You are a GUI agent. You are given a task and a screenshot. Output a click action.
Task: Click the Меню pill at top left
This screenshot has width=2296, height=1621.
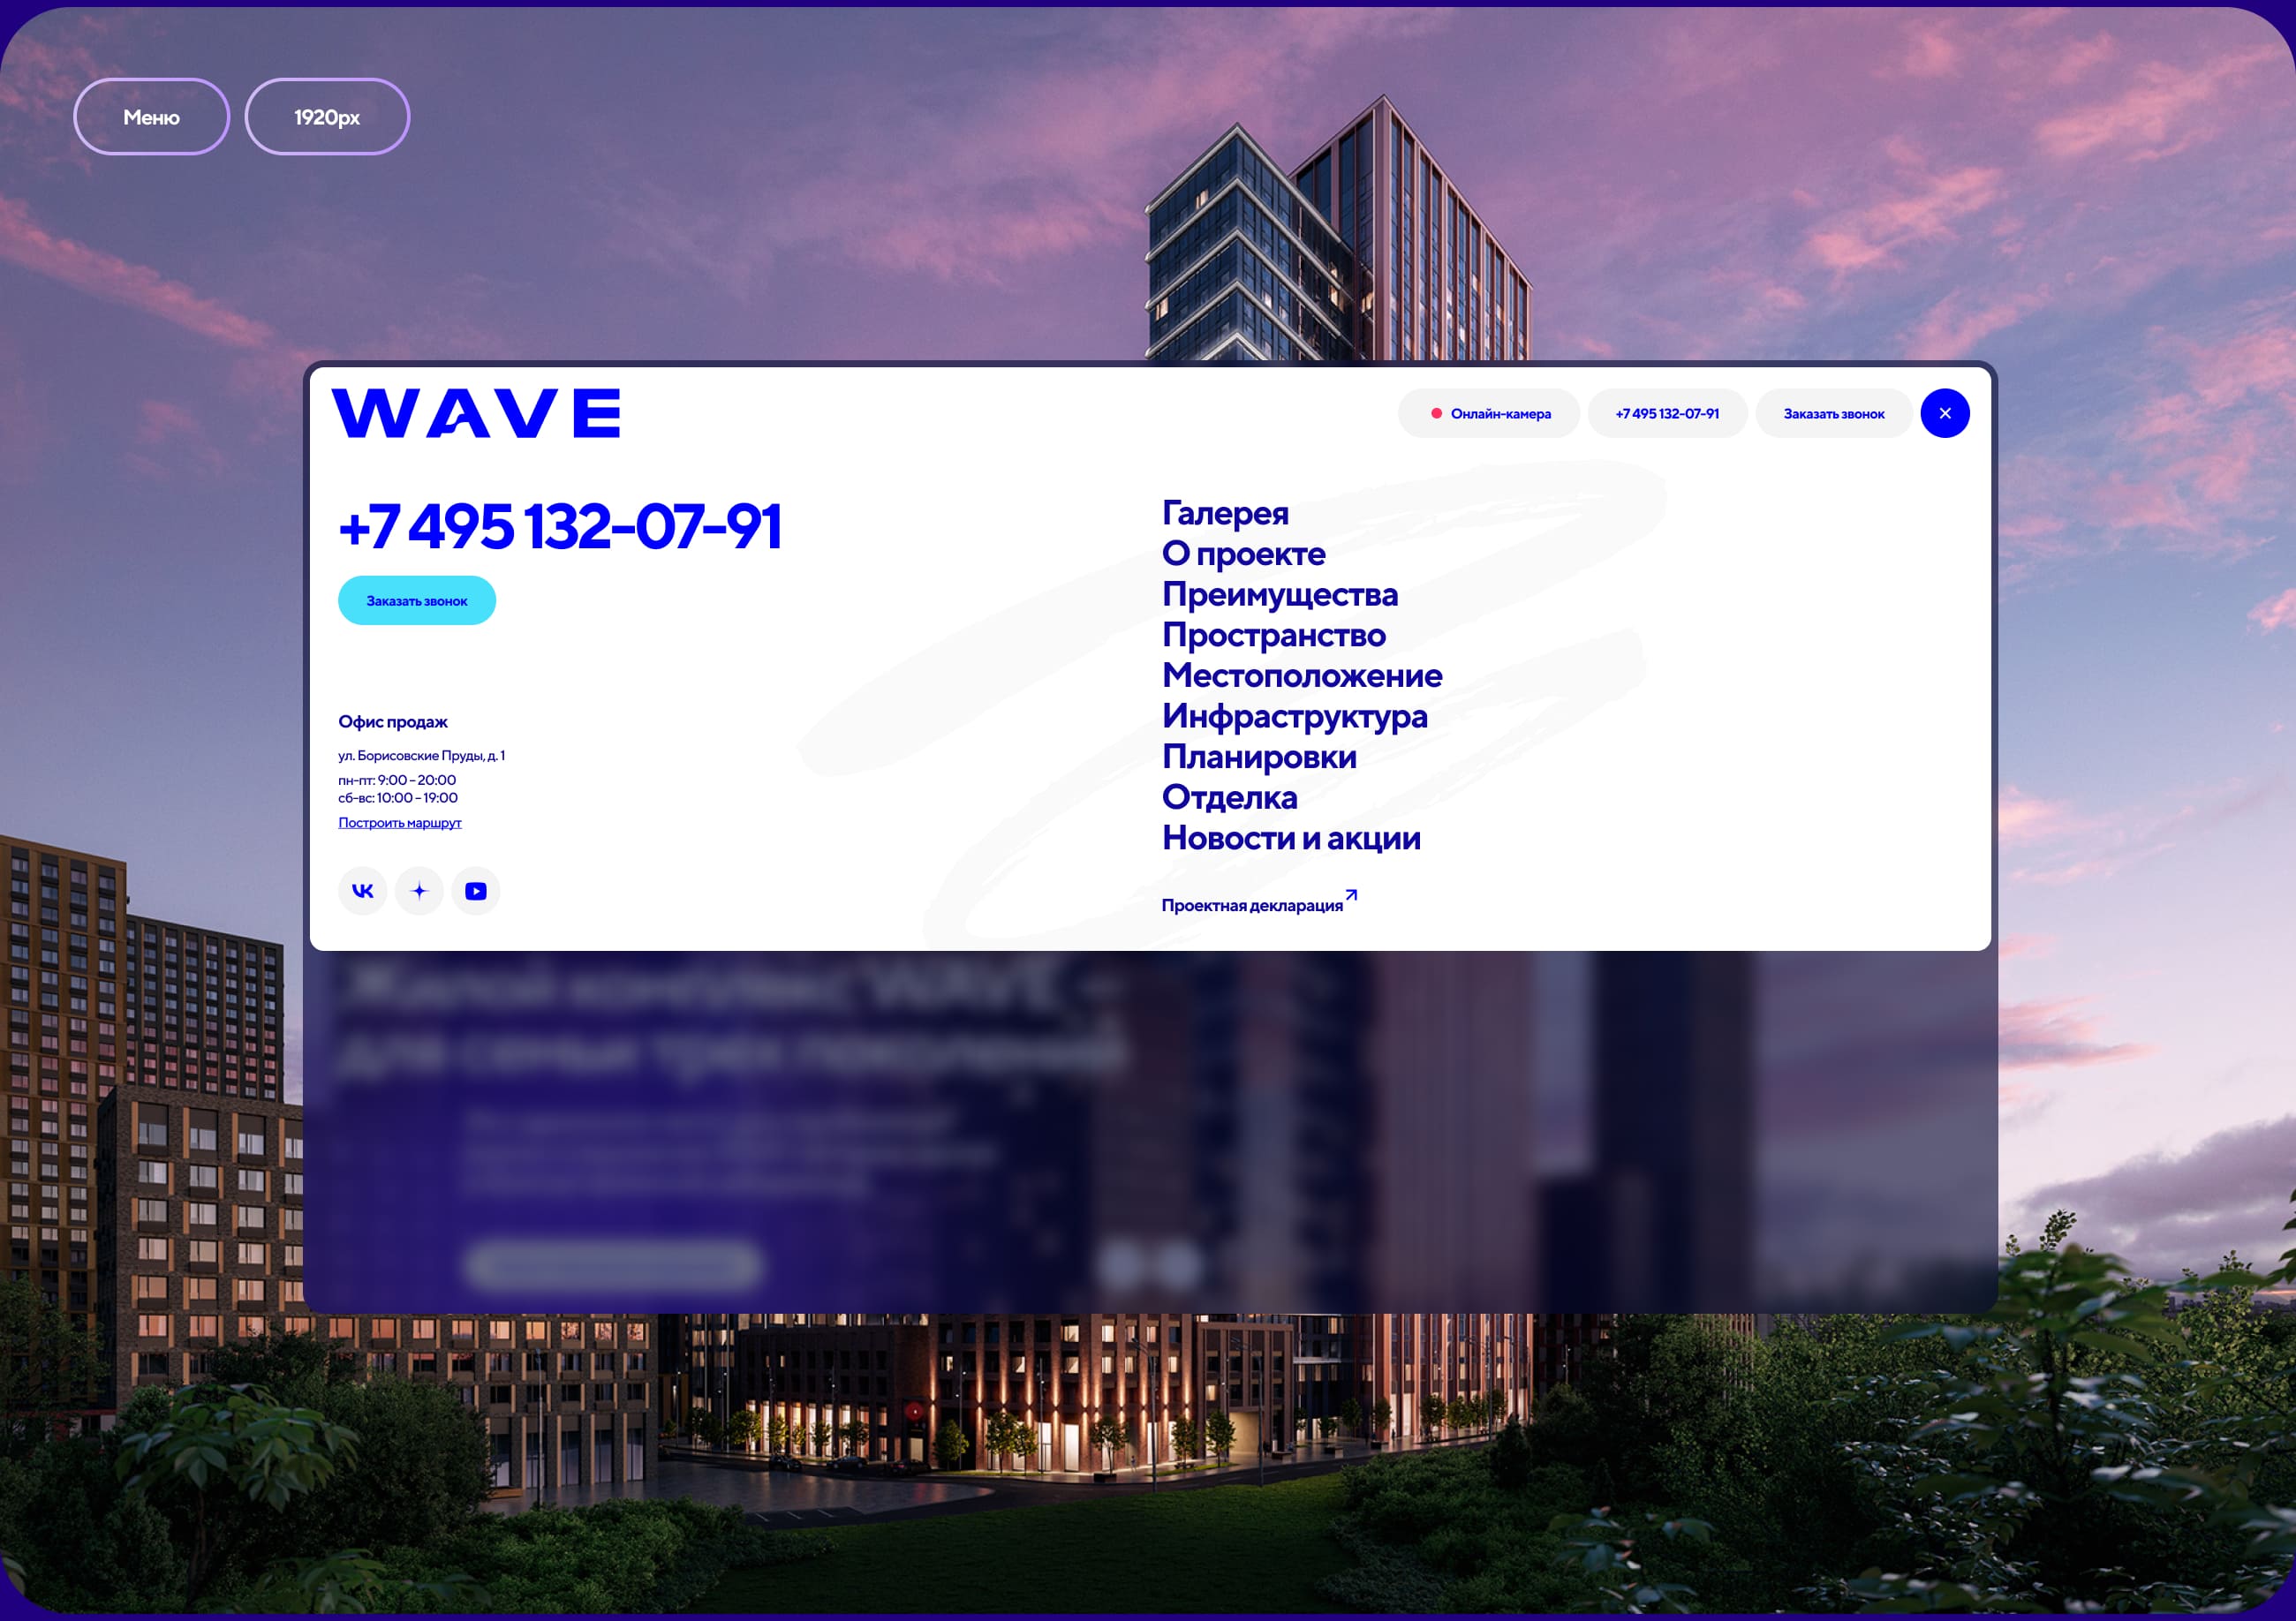(152, 117)
